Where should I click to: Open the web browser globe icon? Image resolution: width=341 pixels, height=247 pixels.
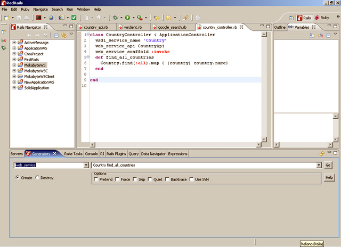point(51,18)
